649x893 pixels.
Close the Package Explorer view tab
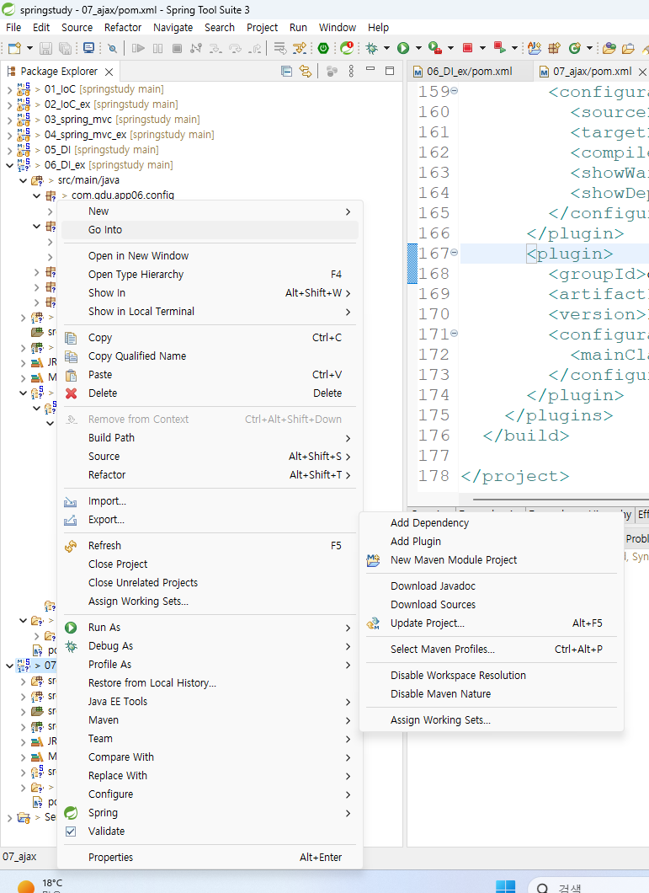click(x=109, y=72)
